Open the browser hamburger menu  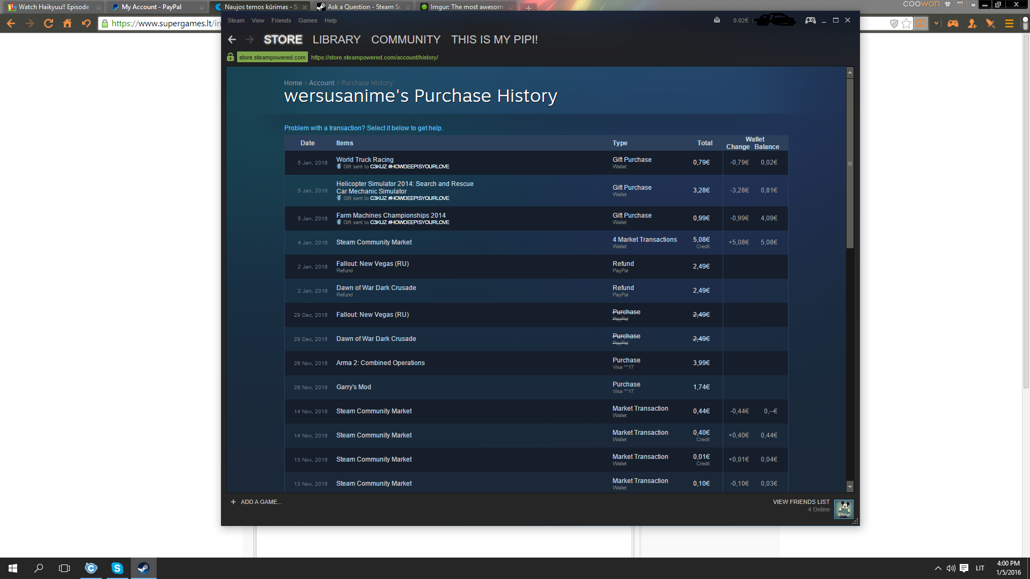click(x=1009, y=24)
